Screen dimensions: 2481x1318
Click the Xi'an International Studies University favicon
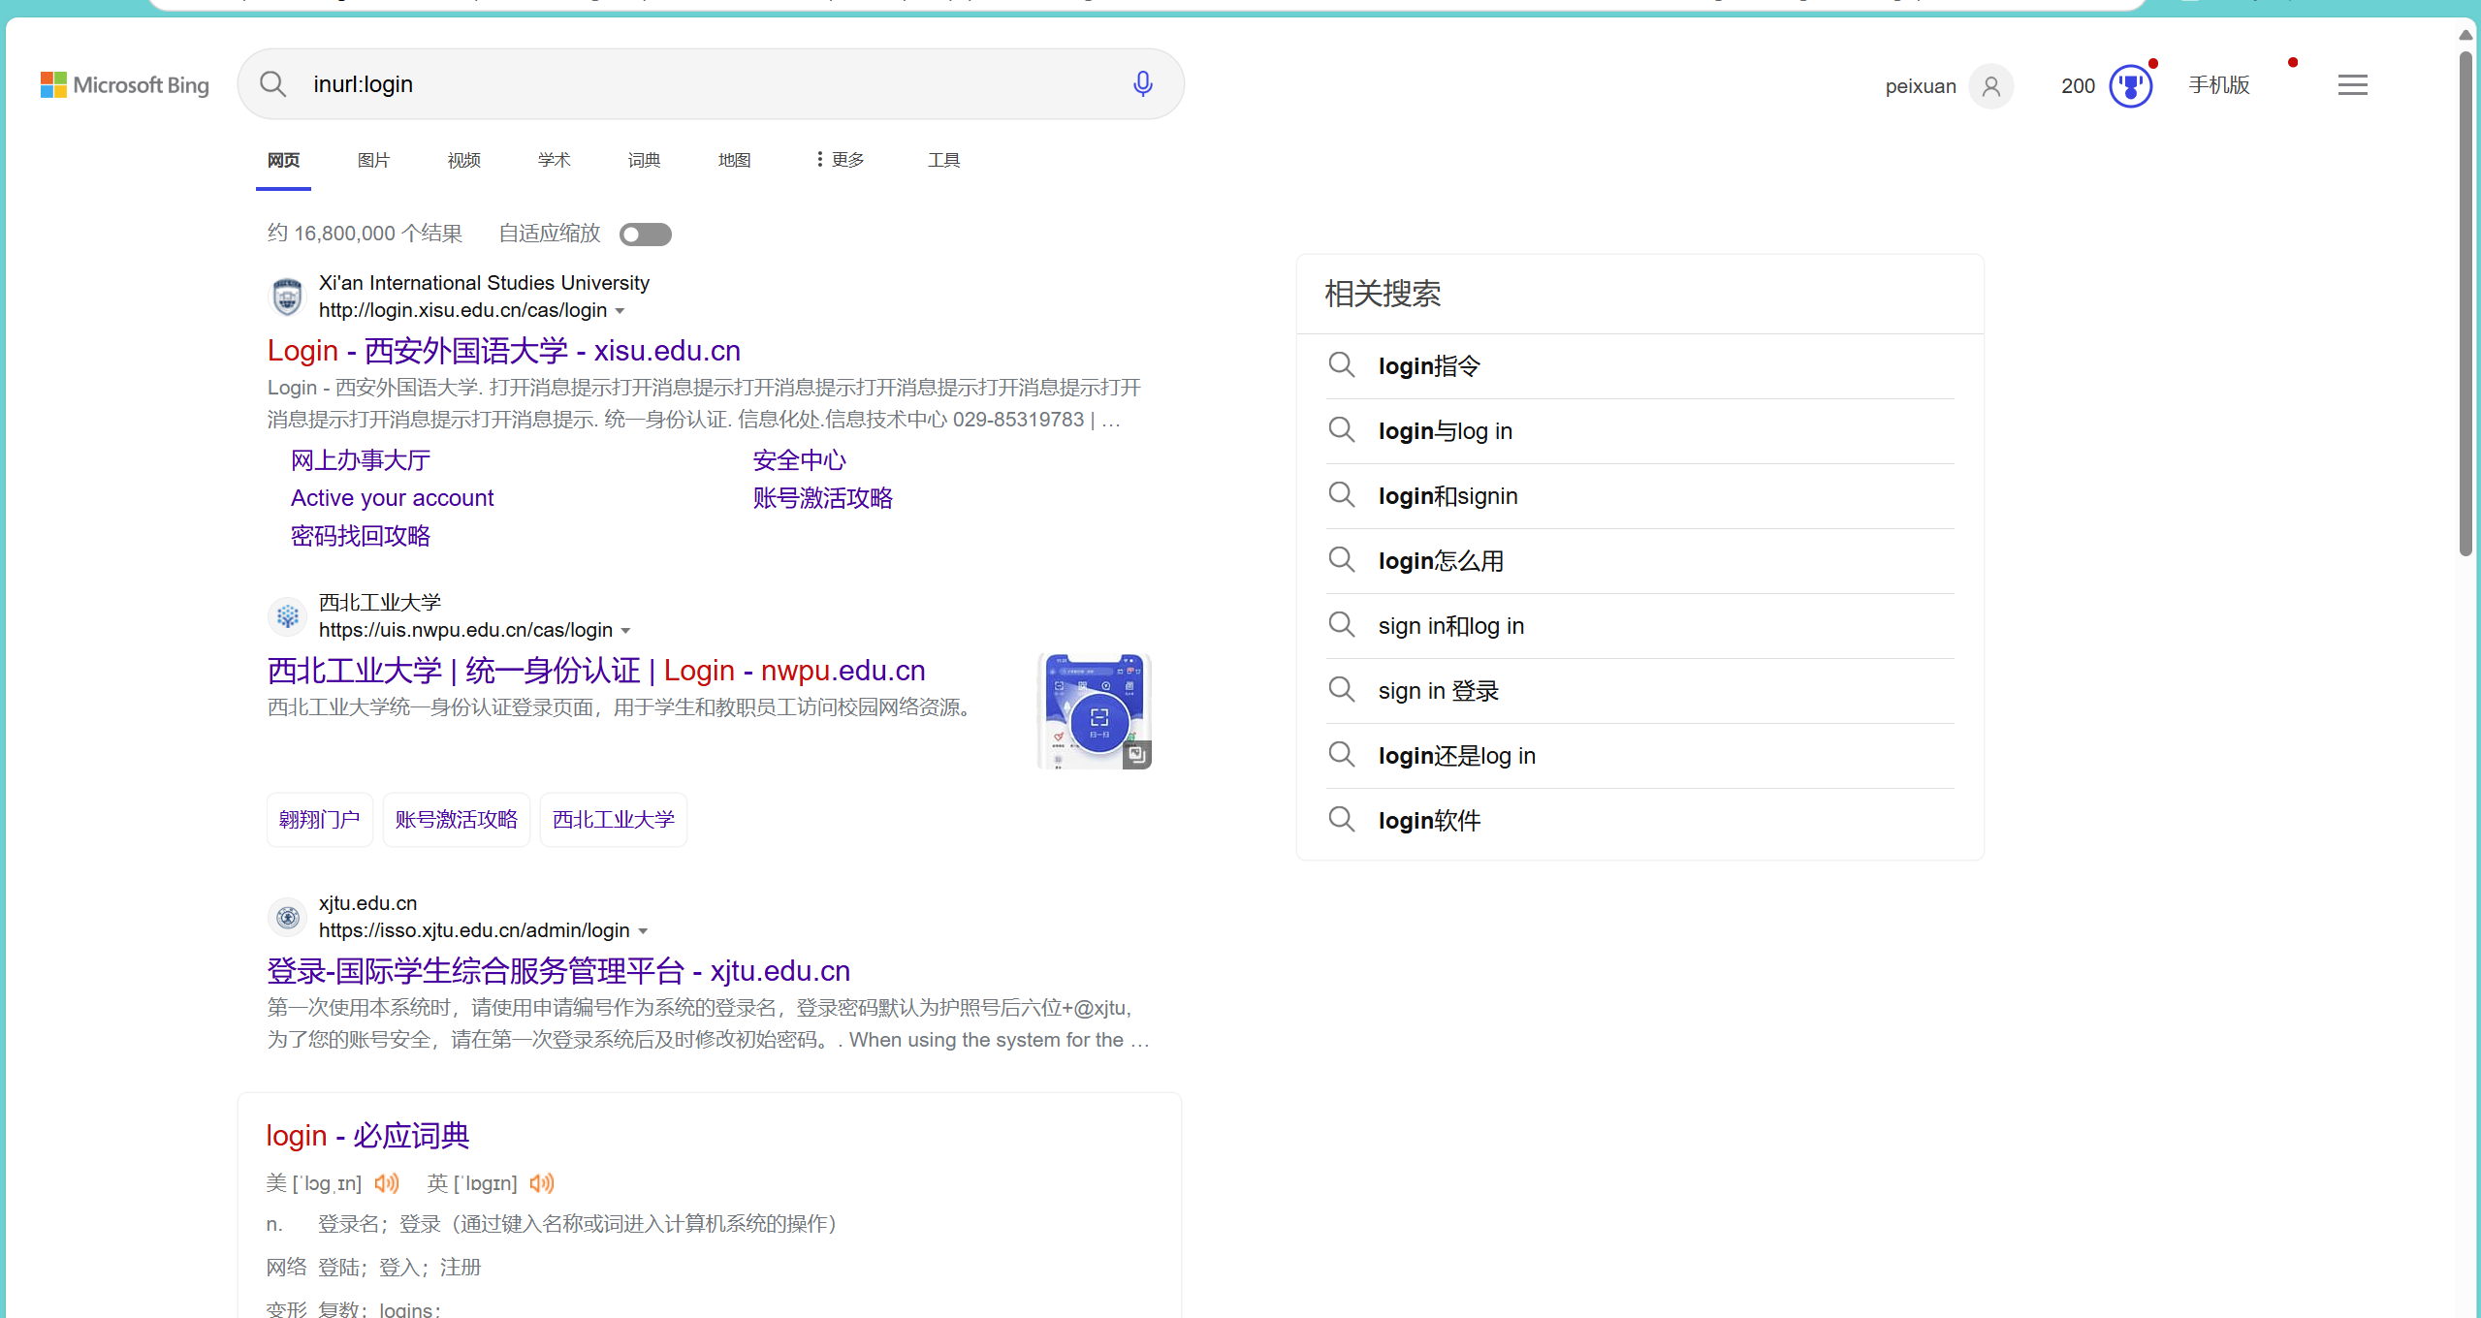[287, 297]
